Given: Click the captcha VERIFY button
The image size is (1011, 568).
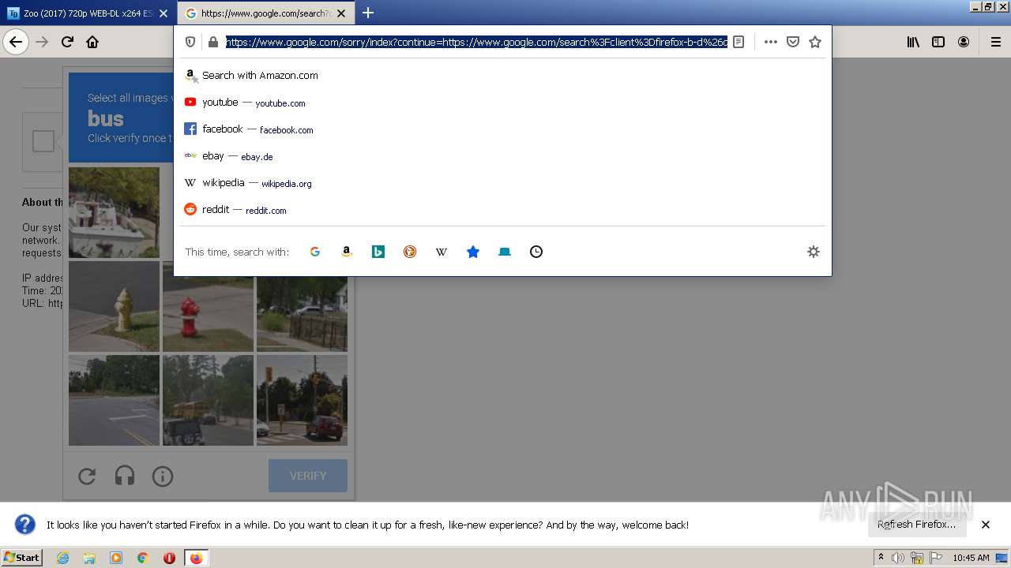Looking at the screenshot, I should tap(308, 476).
